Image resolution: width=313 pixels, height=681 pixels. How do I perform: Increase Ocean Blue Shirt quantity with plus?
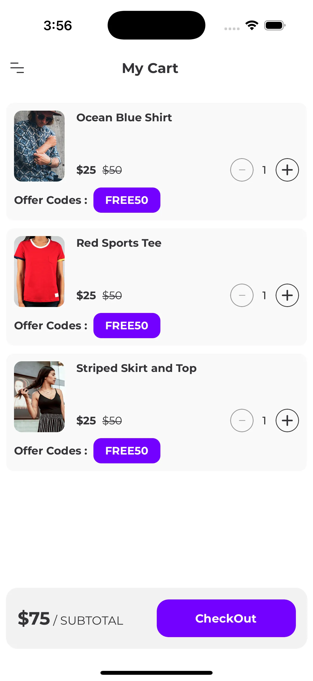click(x=287, y=170)
